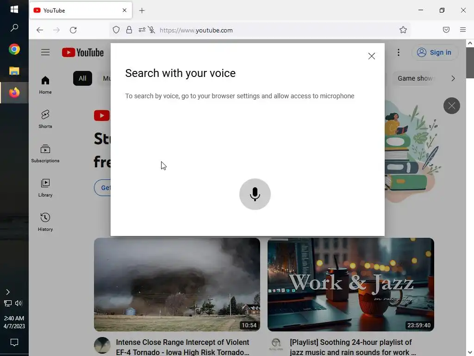
Task: Click the blocked microphone icon in address bar
Action: pos(152,30)
